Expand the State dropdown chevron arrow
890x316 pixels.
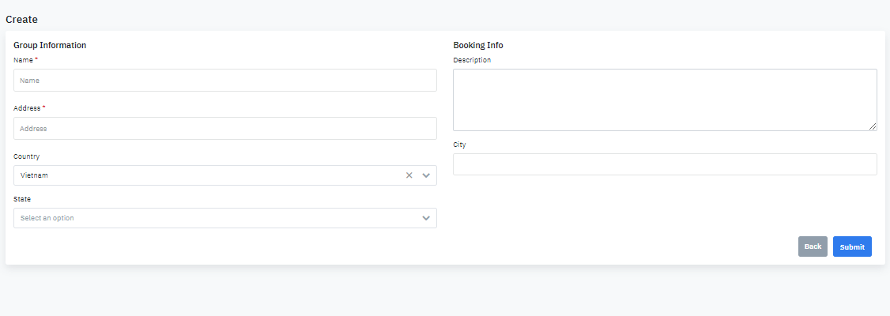pyautogui.click(x=426, y=218)
